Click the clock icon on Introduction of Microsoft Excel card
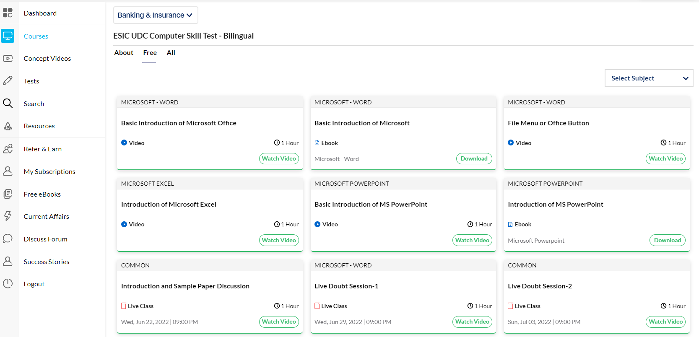Screen dimensions: 699x337 pyautogui.click(x=277, y=224)
